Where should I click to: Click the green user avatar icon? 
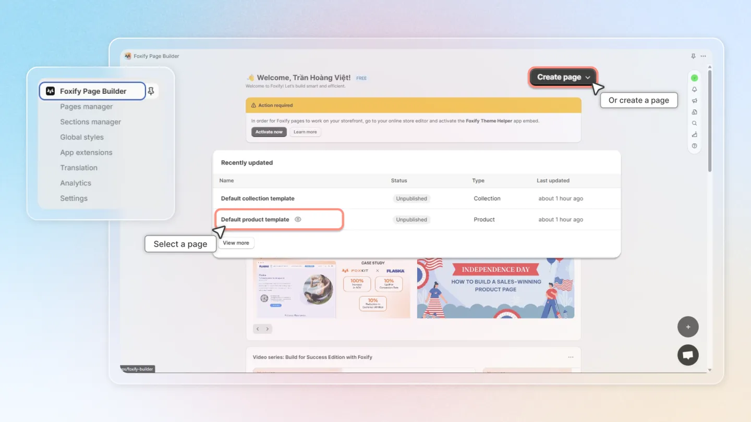[x=694, y=78]
